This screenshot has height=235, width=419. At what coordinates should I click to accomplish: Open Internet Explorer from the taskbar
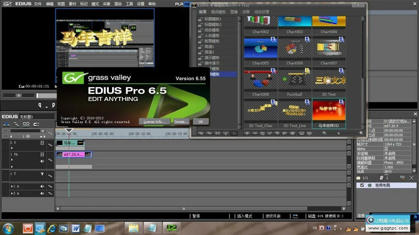coord(52,228)
